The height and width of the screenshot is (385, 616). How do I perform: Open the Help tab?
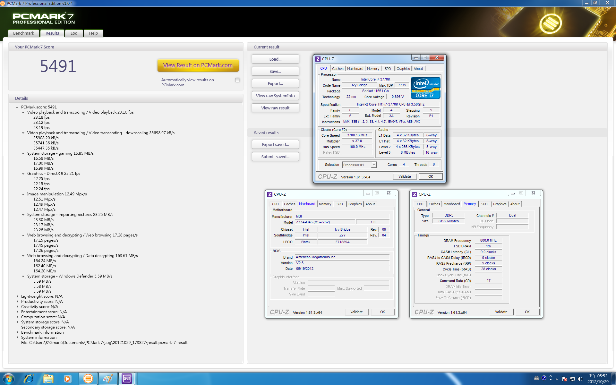pyautogui.click(x=93, y=33)
